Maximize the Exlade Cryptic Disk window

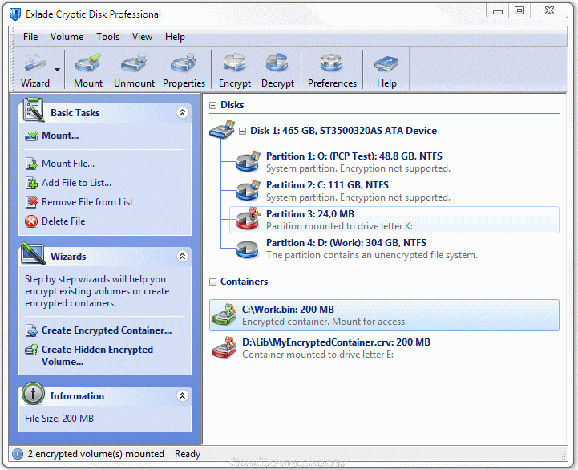tap(519, 10)
